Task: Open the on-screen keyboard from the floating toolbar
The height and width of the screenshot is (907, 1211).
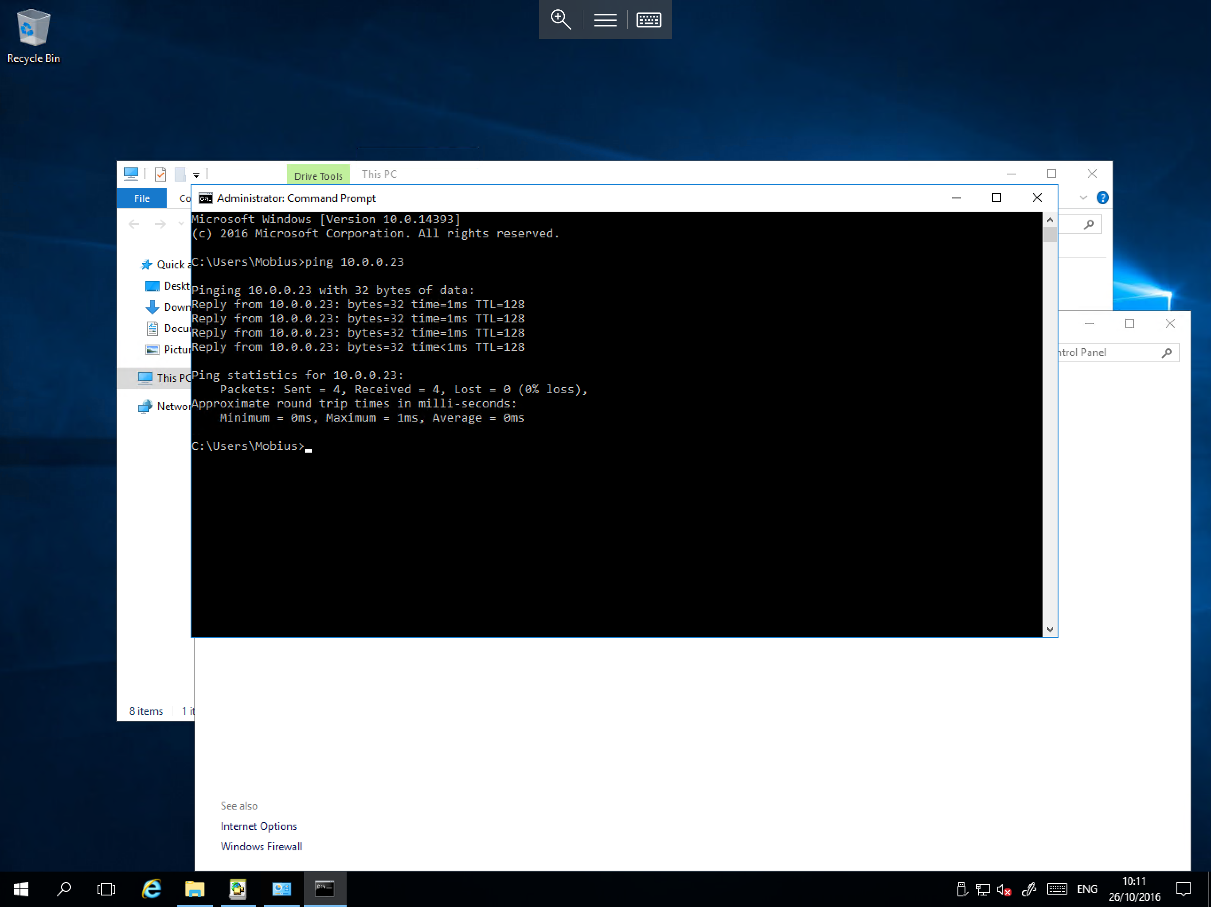Action: (x=649, y=19)
